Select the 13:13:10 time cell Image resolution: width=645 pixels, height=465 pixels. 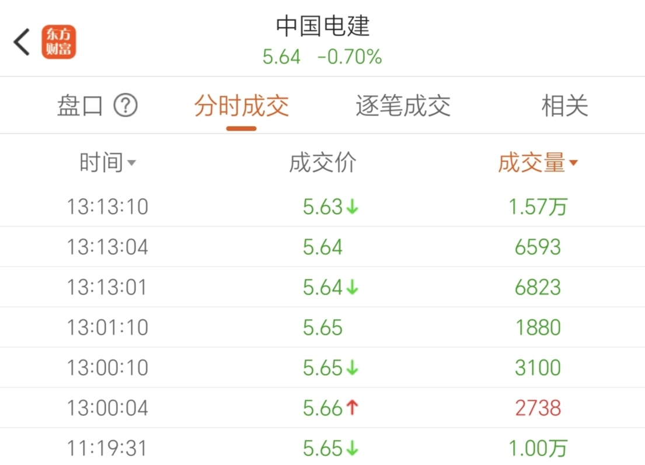107,207
